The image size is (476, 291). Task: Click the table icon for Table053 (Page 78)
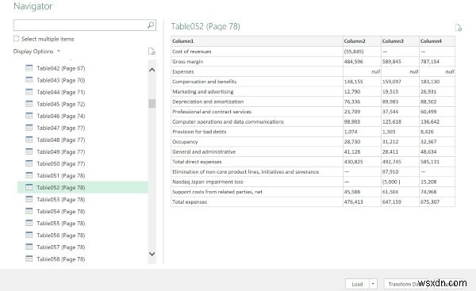tap(29, 199)
